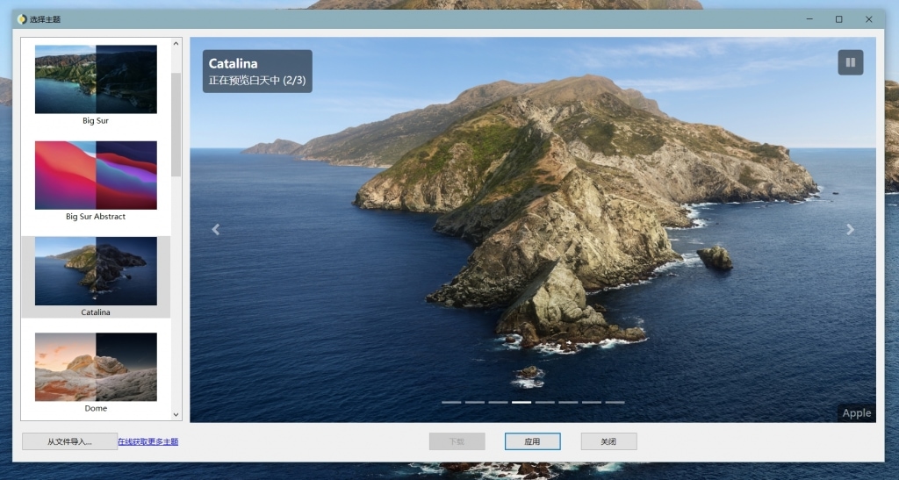
Task: Jump to the sixth slideshow indicator dash
Action: (x=568, y=402)
